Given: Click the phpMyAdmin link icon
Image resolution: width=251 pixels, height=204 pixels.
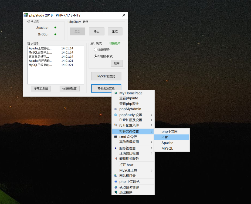Looking at the screenshot, I should point(116,109).
